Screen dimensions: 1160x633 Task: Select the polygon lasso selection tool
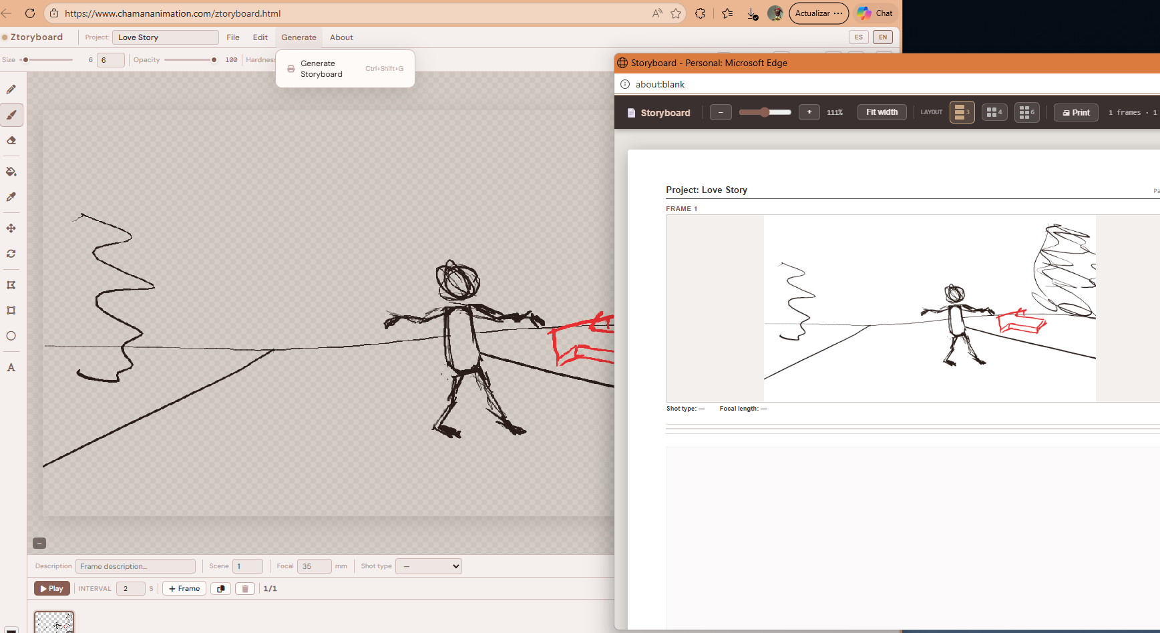click(x=11, y=285)
